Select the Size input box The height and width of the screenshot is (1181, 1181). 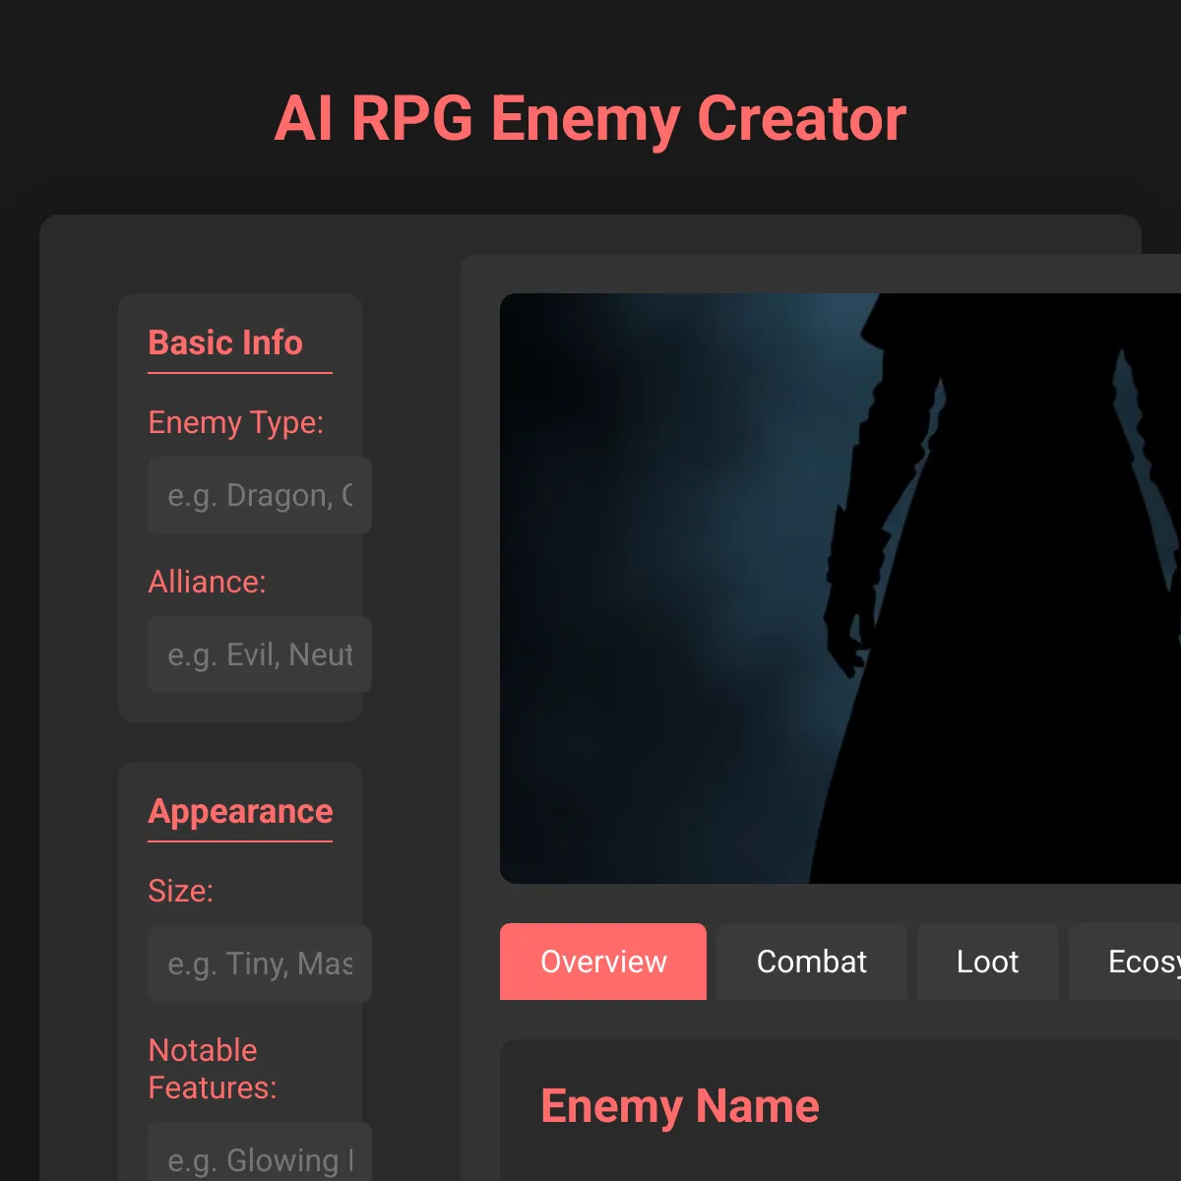[260, 963]
